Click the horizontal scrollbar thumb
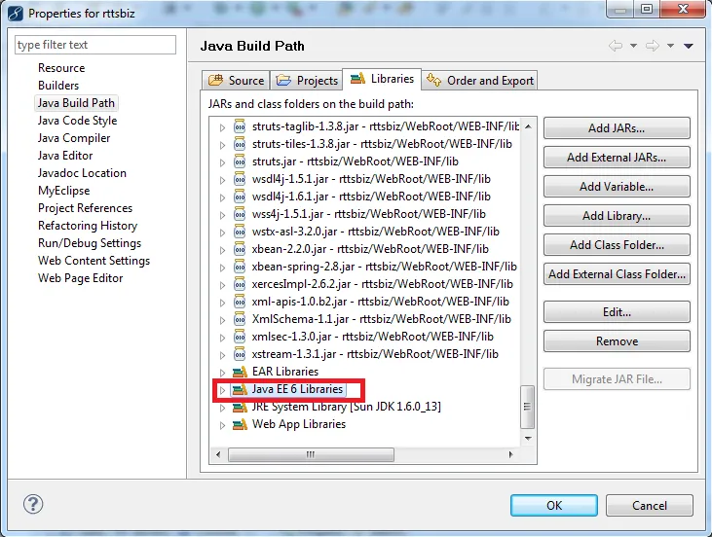The height and width of the screenshot is (537, 712). [311, 454]
